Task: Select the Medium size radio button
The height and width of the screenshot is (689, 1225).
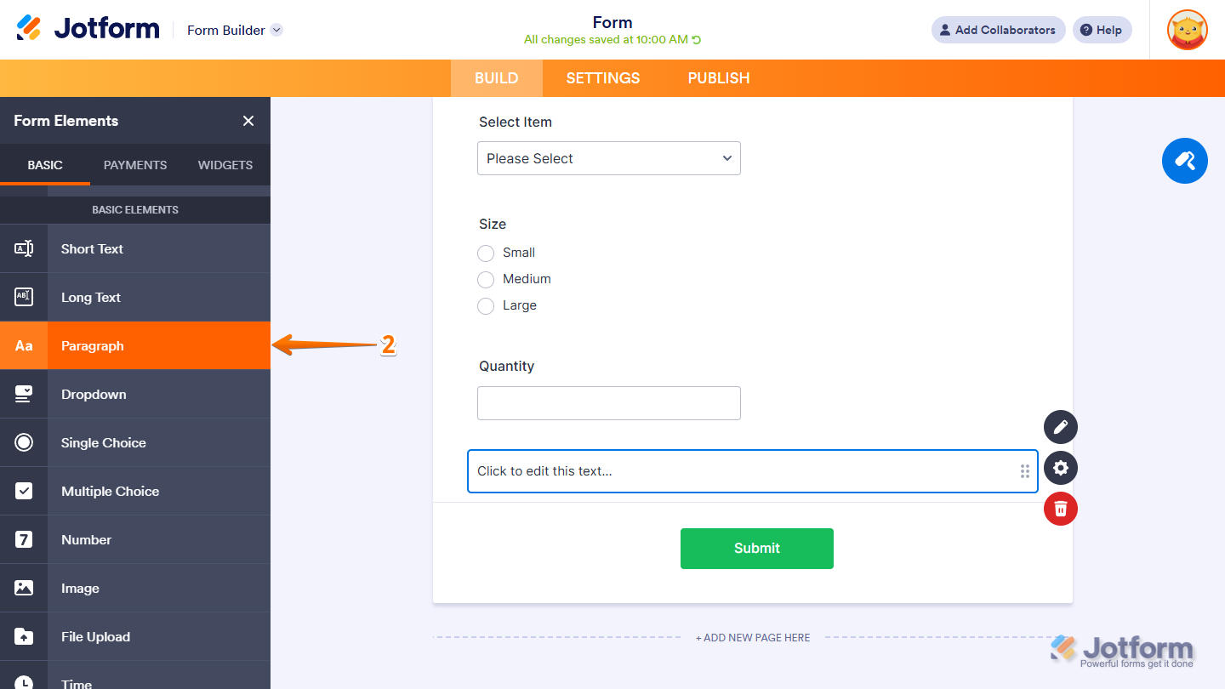Action: click(486, 280)
